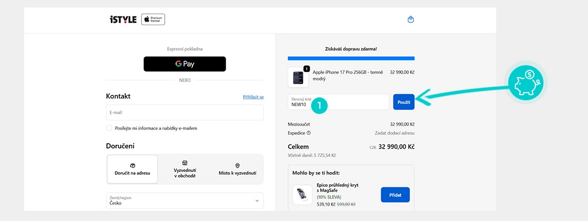The image size is (588, 221).
Task: Click the 539,10 Kč discounted price
Action: [325, 204]
